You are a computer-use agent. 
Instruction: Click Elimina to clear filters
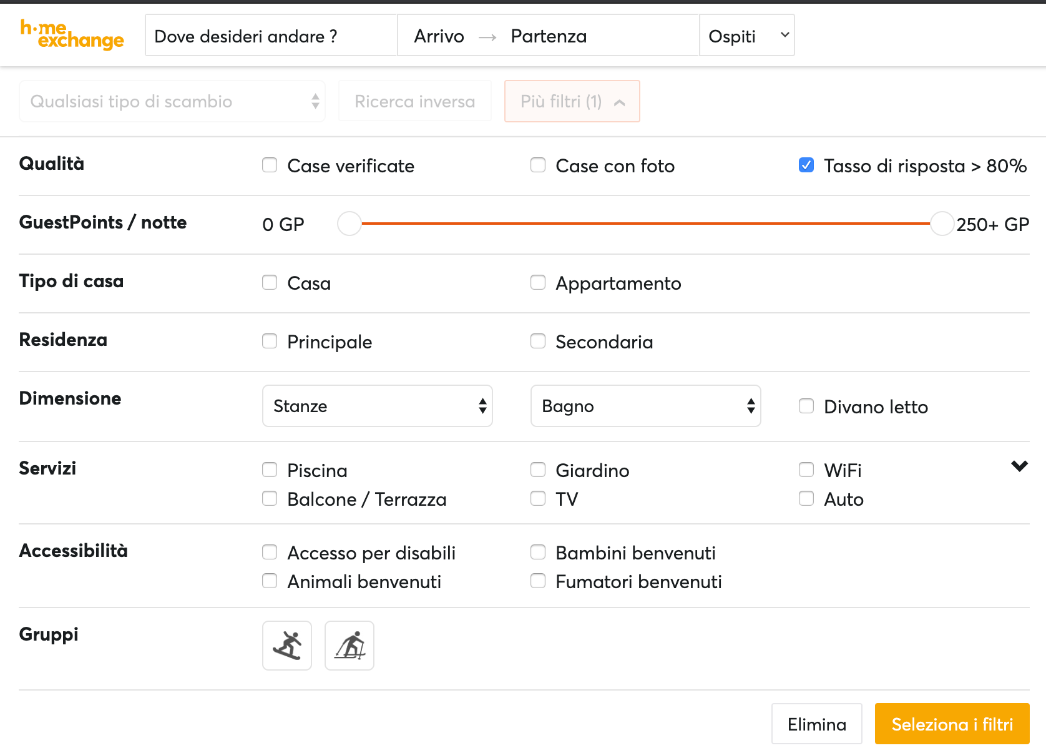(816, 724)
